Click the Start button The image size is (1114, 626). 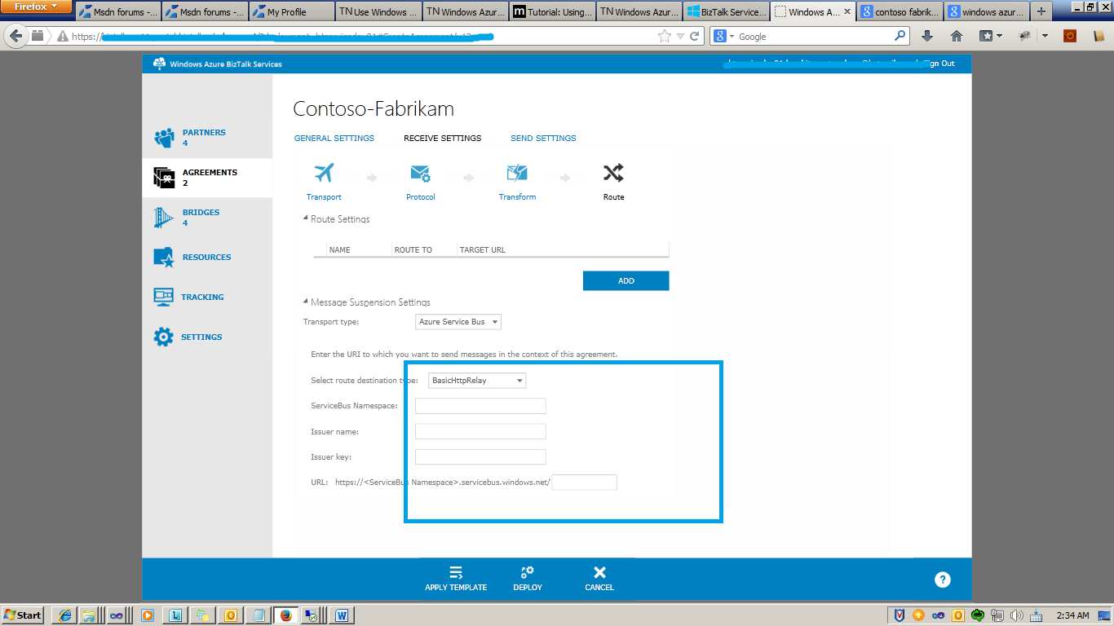[24, 615]
